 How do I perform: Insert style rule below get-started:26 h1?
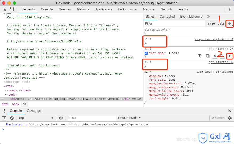point(230,56)
